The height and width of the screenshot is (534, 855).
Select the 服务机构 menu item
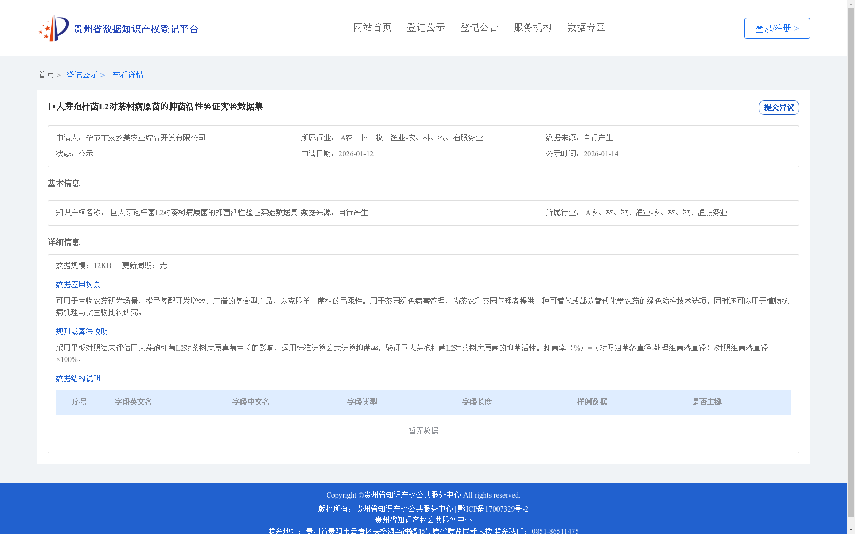pyautogui.click(x=533, y=27)
